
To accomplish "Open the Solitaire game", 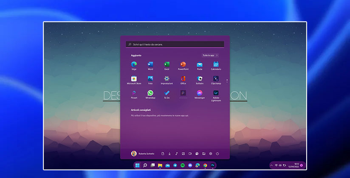I will [x=200, y=79].
